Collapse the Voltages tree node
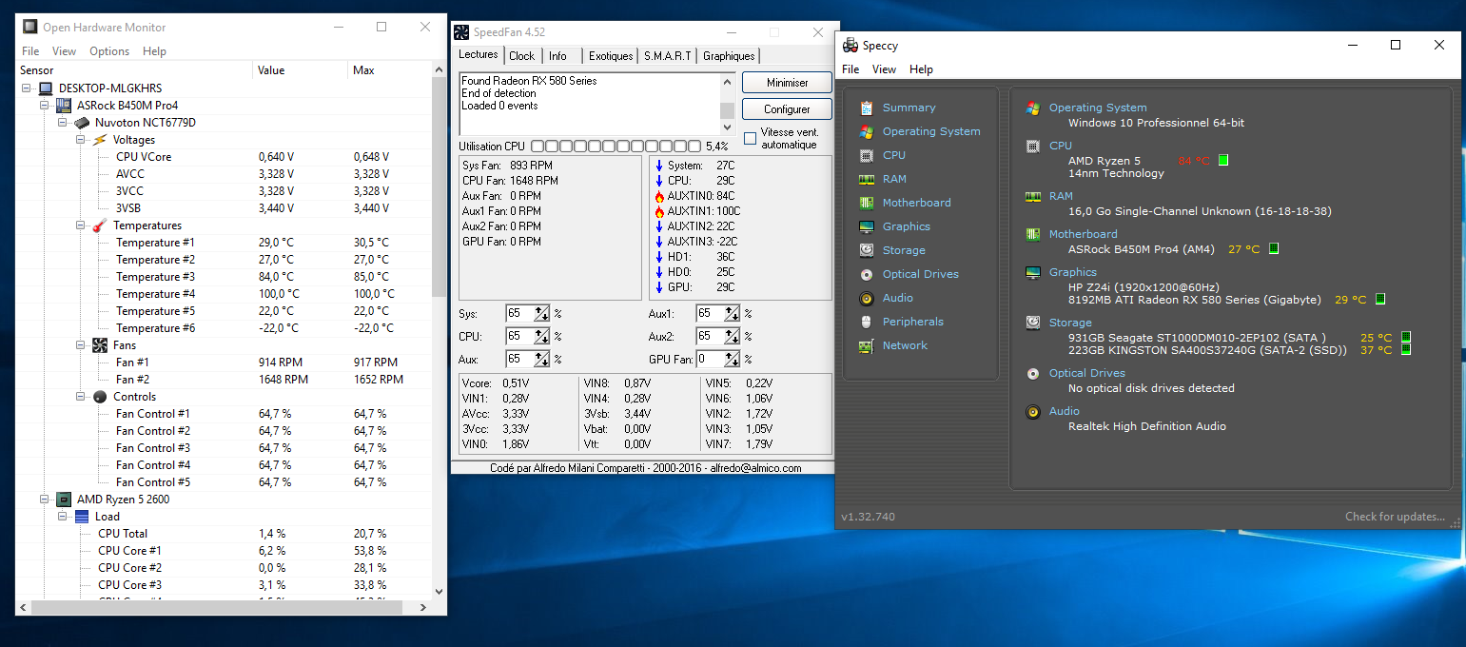 point(82,140)
